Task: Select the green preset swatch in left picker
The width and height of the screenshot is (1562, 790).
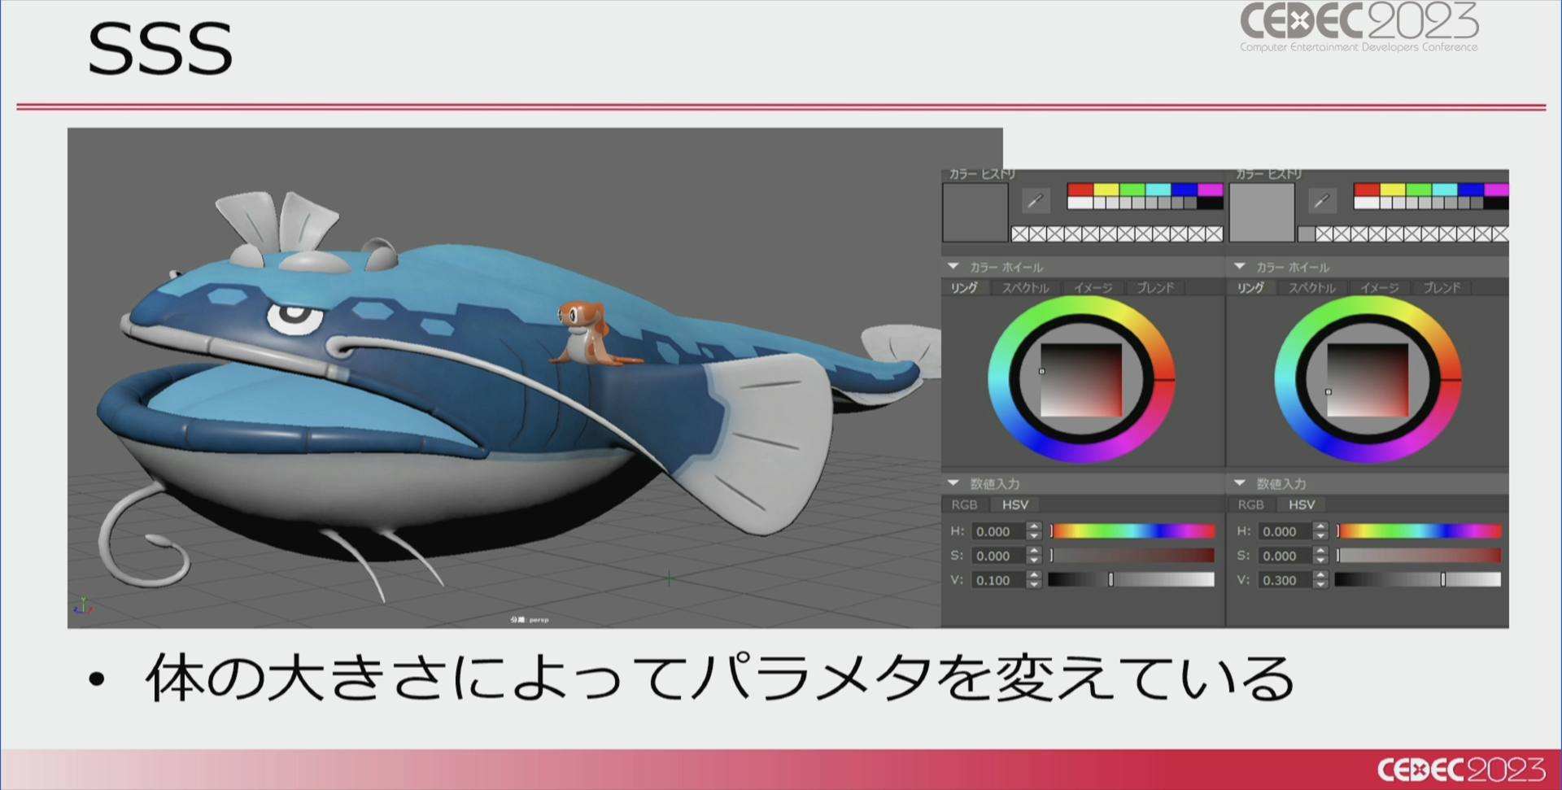Action: (x=1132, y=190)
